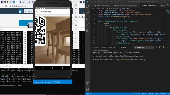Close the StackComponent.js tab
The width and height of the screenshot is (170, 95).
coord(158,6)
